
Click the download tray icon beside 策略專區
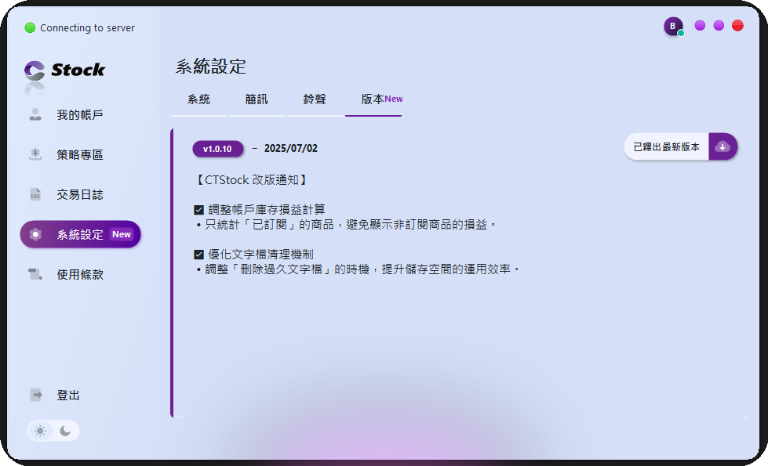pos(35,154)
